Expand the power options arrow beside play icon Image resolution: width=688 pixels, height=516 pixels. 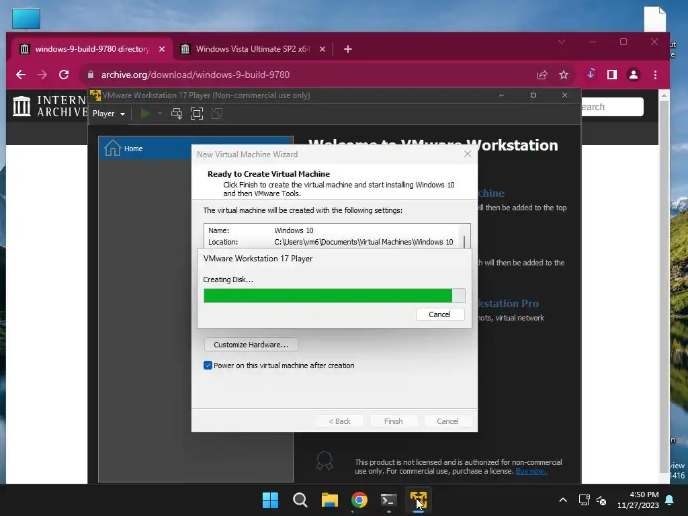click(160, 114)
